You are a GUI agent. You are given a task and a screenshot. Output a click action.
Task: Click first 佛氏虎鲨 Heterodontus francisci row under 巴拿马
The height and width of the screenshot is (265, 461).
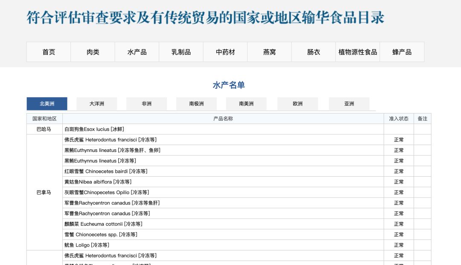(x=223, y=140)
